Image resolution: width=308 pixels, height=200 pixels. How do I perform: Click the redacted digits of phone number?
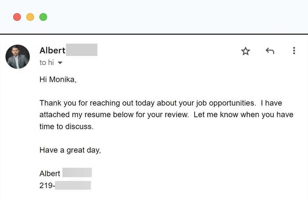[x=73, y=185]
